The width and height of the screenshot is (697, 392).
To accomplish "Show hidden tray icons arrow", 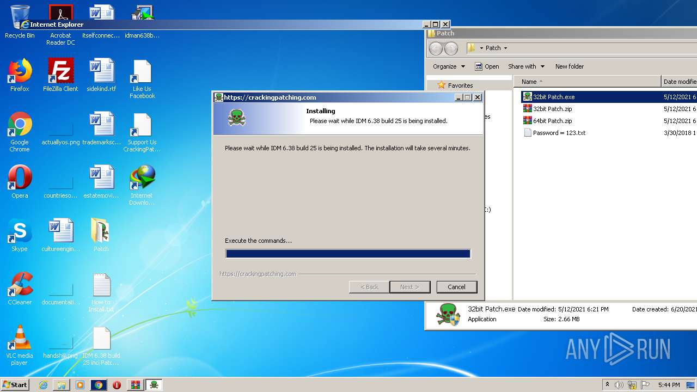I will point(608,385).
